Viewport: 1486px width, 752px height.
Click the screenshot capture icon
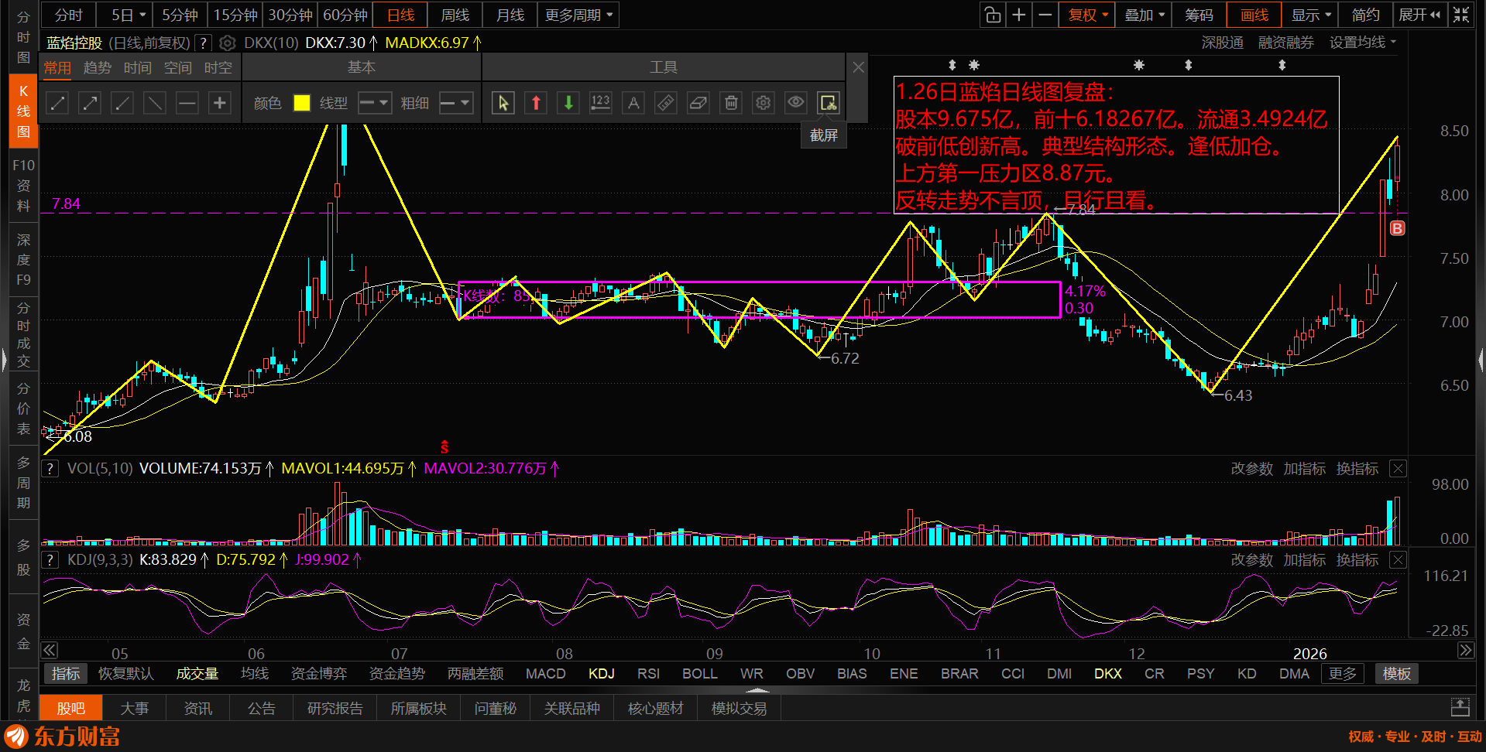click(x=829, y=103)
